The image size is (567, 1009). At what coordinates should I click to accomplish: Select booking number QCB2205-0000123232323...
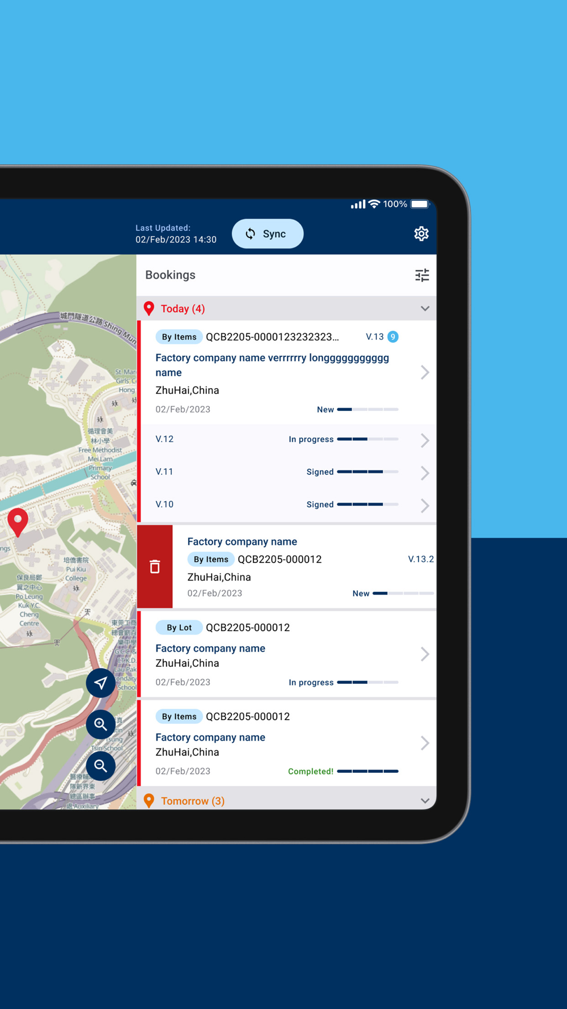click(272, 337)
